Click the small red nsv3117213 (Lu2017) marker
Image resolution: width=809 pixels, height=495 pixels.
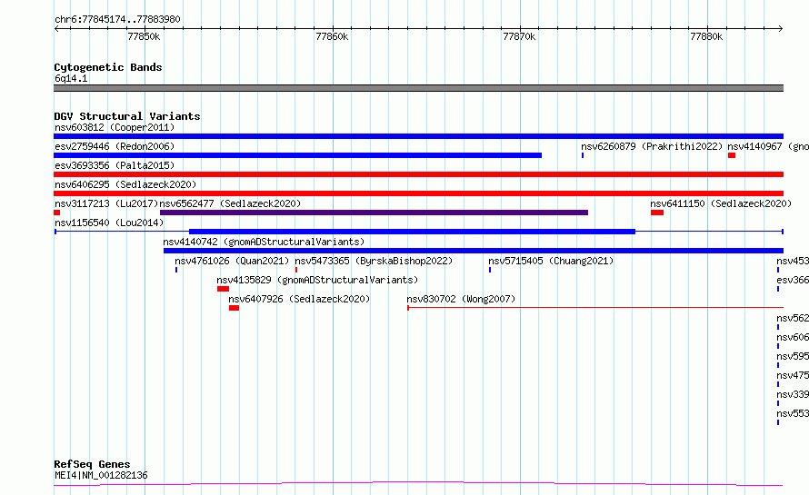click(x=56, y=213)
